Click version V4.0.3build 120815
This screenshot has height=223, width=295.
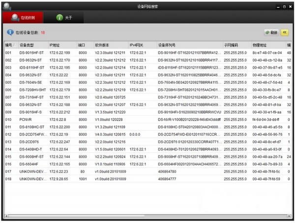click(x=110, y=134)
